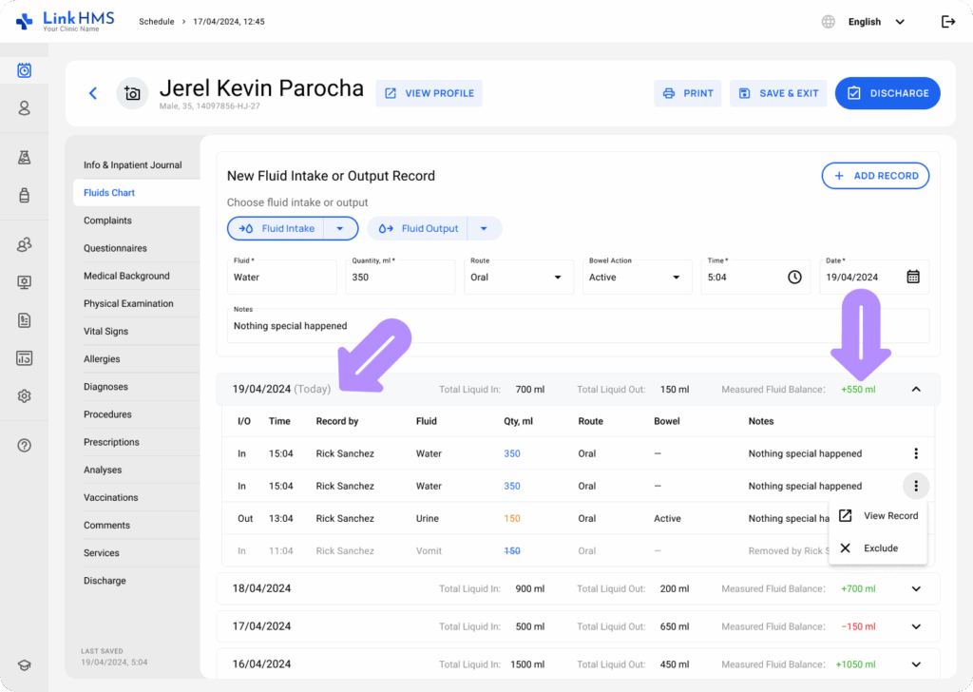Select the Fluid Intake option

(277, 228)
